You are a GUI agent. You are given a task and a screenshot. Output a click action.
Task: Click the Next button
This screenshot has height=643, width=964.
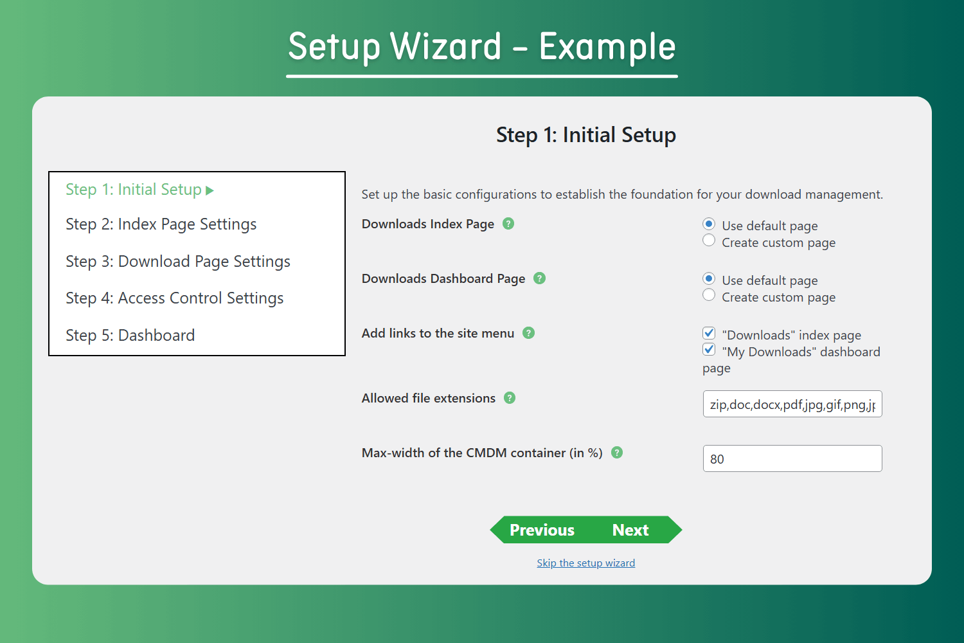pyautogui.click(x=631, y=530)
